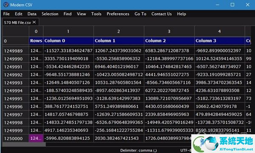
Task: Click cell 5751.249389880661
Action: (119, 107)
